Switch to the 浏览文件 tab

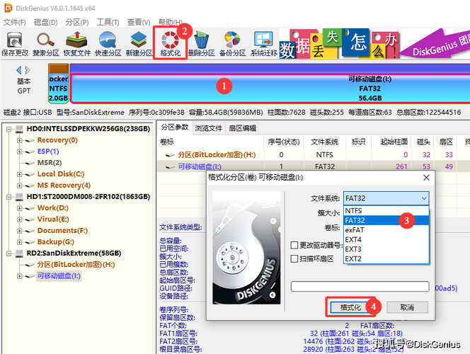[208, 128]
